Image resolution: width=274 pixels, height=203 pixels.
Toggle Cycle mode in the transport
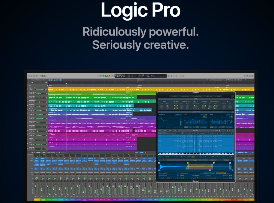[x=112, y=76]
